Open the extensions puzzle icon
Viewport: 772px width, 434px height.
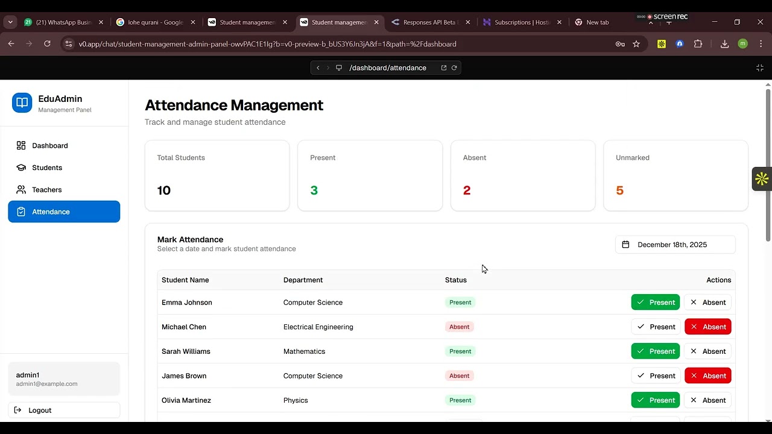pyautogui.click(x=698, y=44)
